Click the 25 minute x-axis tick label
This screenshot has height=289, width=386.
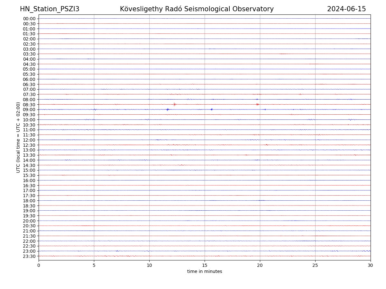click(315, 265)
